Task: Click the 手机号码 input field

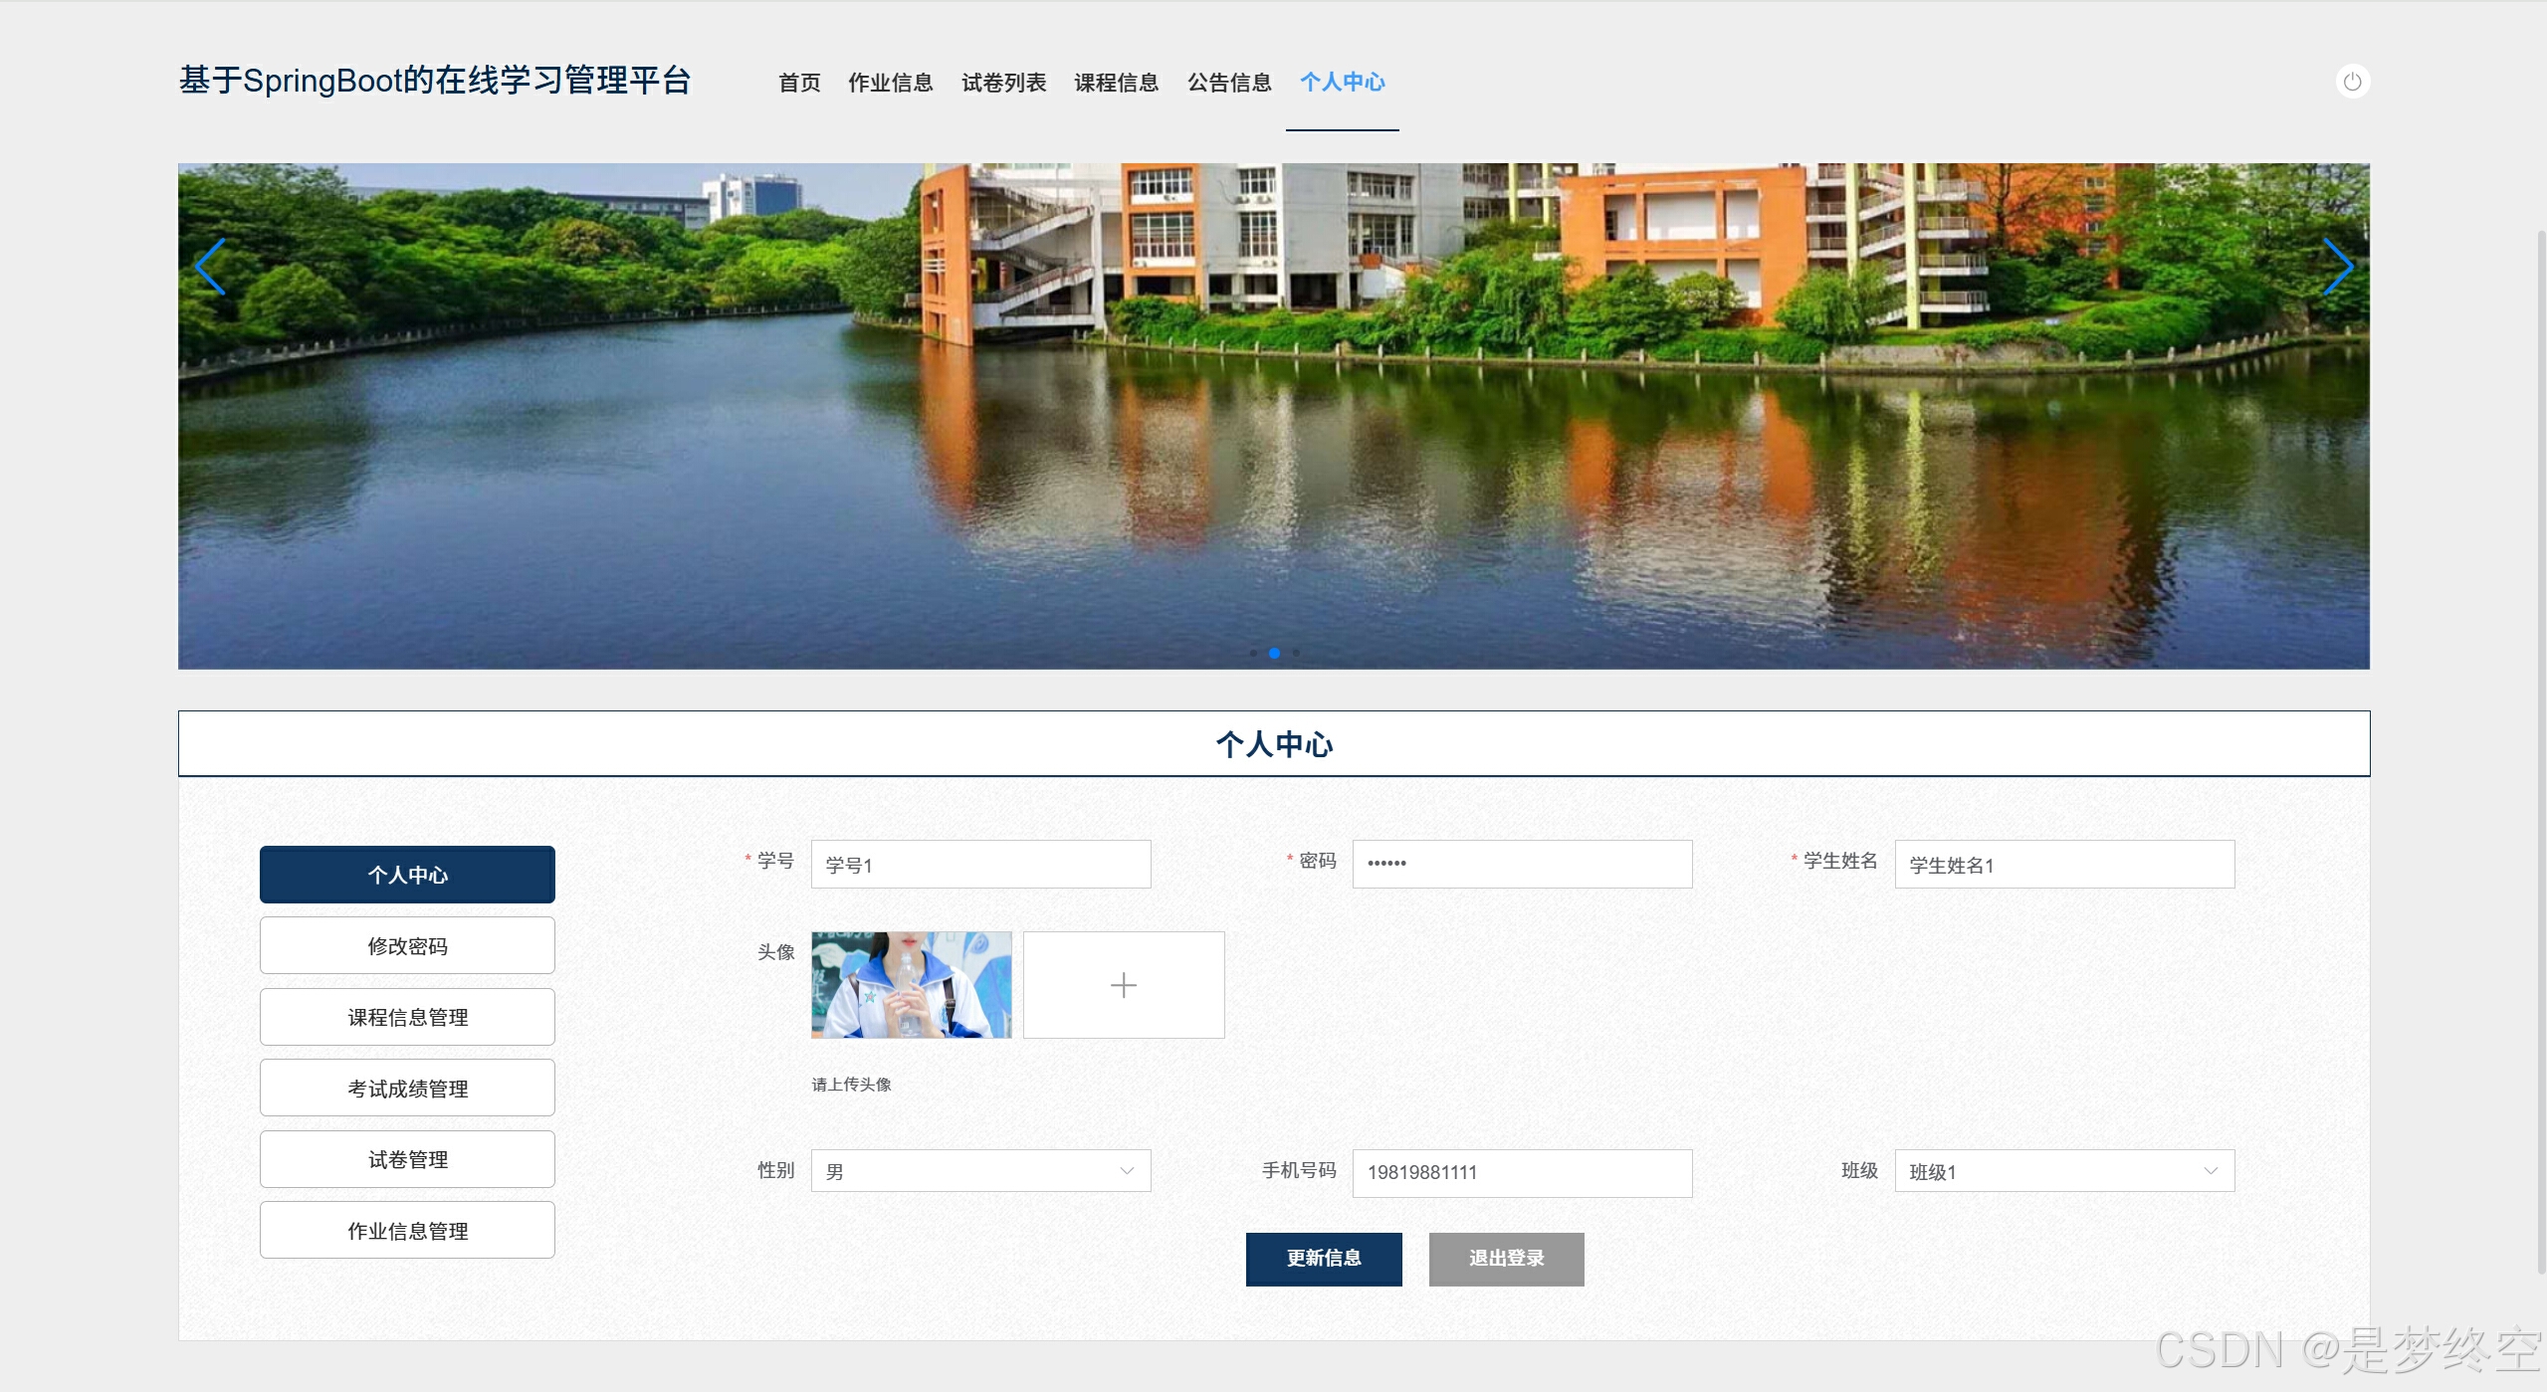Action: coord(1521,1173)
